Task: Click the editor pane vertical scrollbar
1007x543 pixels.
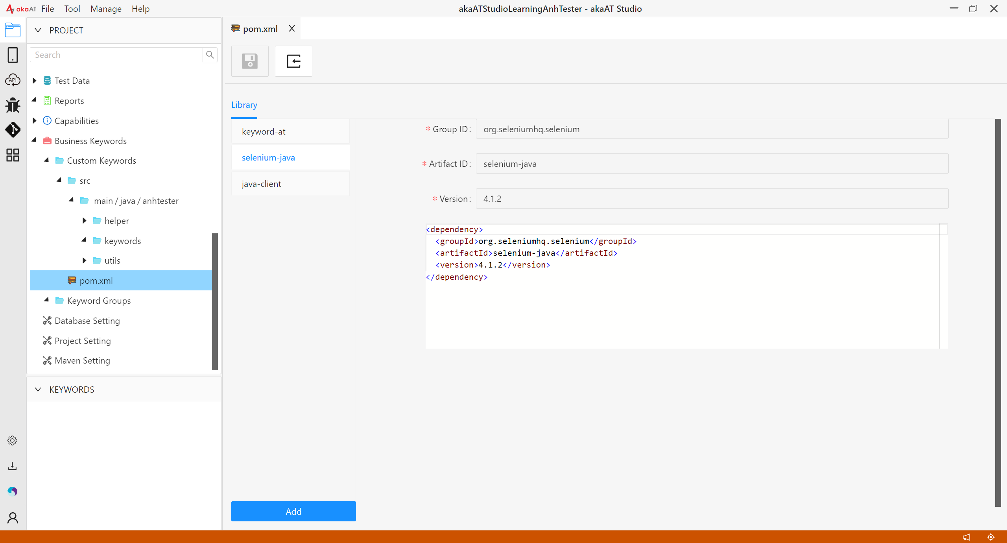Action: click(998, 313)
